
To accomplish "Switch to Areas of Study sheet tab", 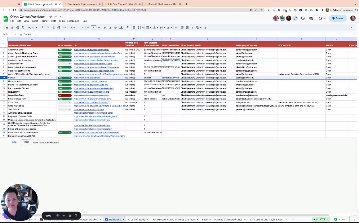I will coord(137,220).
